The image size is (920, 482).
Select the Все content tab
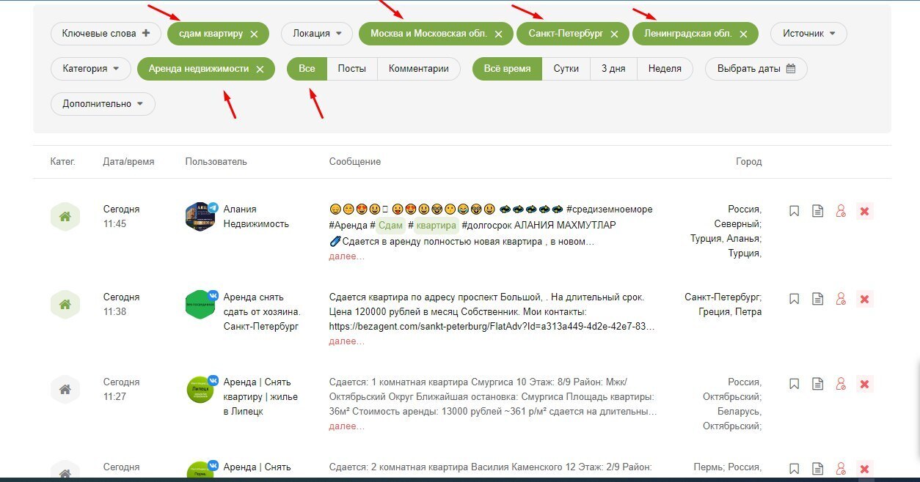pos(307,68)
